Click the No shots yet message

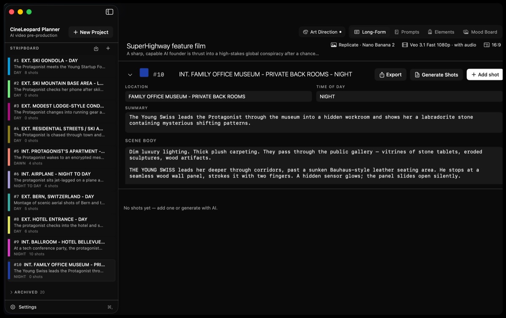pyautogui.click(x=170, y=208)
